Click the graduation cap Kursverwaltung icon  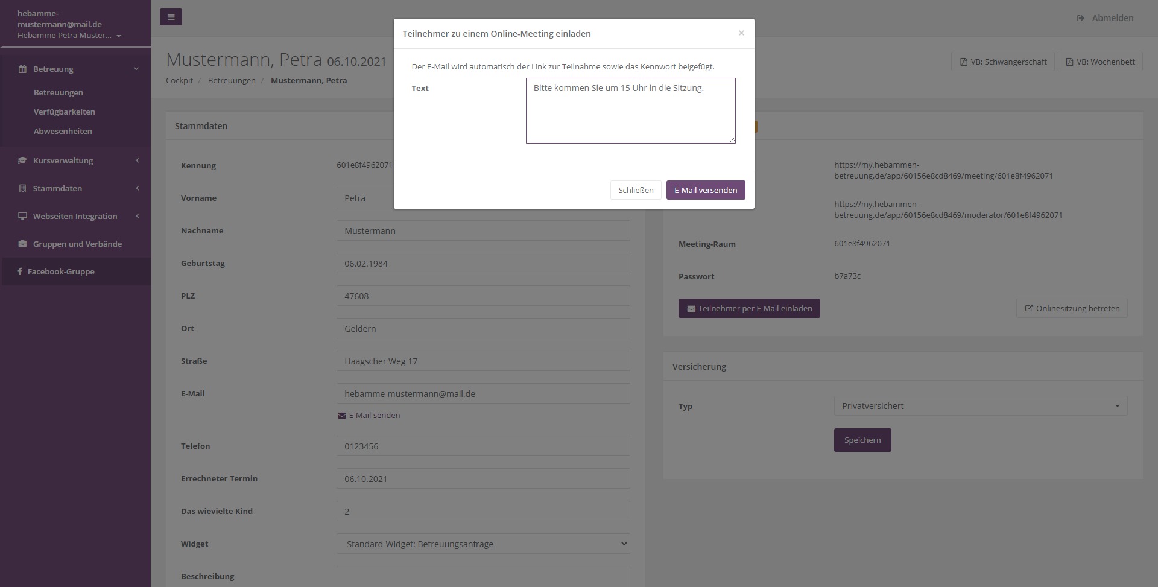click(x=22, y=160)
